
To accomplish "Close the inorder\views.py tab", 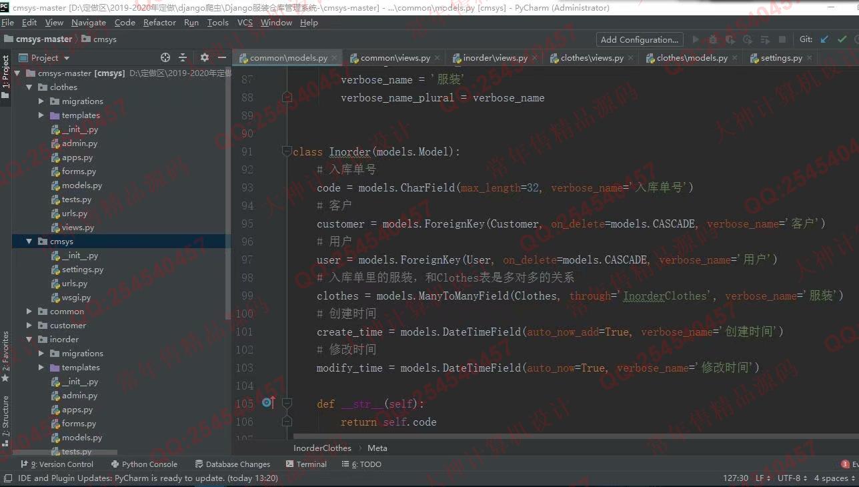I will pos(534,58).
